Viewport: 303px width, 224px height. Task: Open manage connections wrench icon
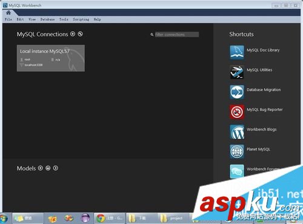[x=80, y=34]
